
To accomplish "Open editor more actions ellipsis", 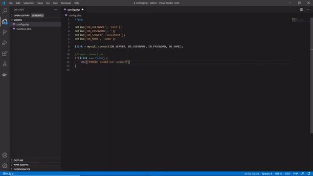I will coord(308,9).
